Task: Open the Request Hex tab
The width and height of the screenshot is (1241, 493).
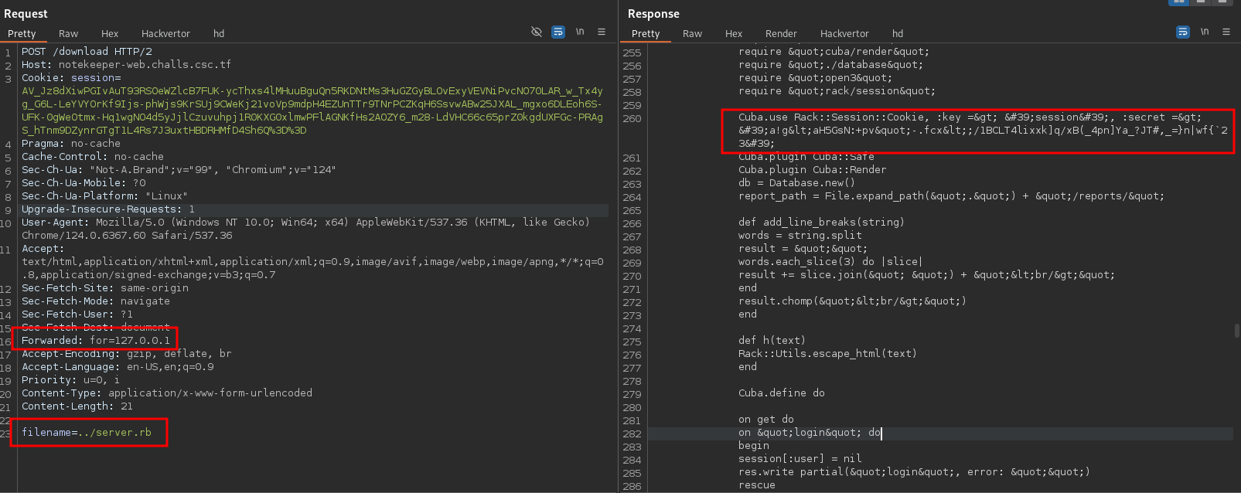Action: click(x=110, y=34)
